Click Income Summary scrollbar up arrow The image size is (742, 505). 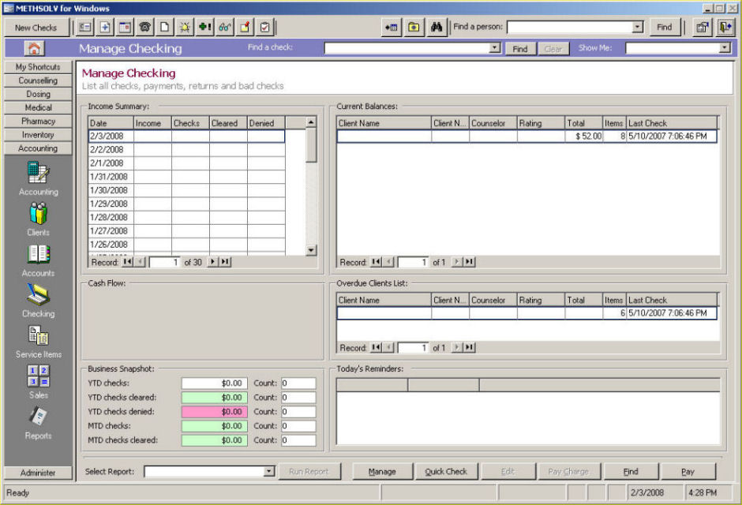pyautogui.click(x=311, y=122)
